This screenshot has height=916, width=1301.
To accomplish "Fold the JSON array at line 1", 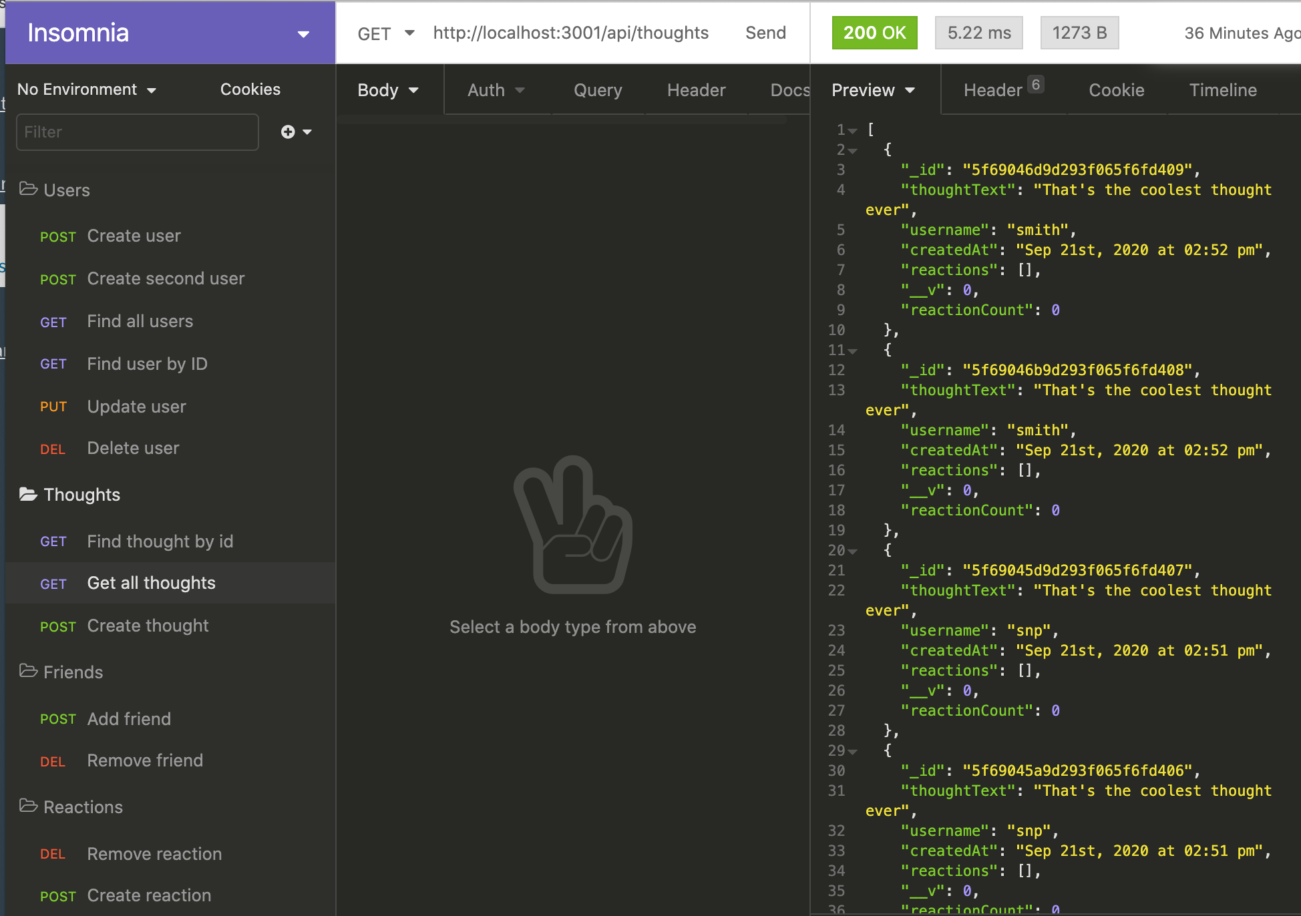I will coord(853,131).
